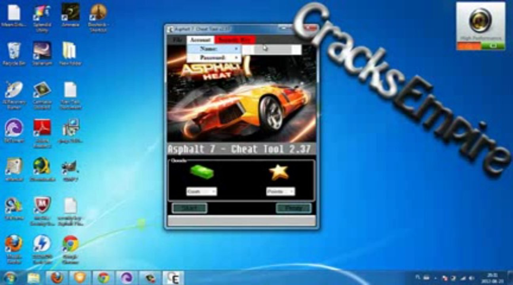The image size is (513, 285).
Task: Click the green cash icon
Action: 202,173
